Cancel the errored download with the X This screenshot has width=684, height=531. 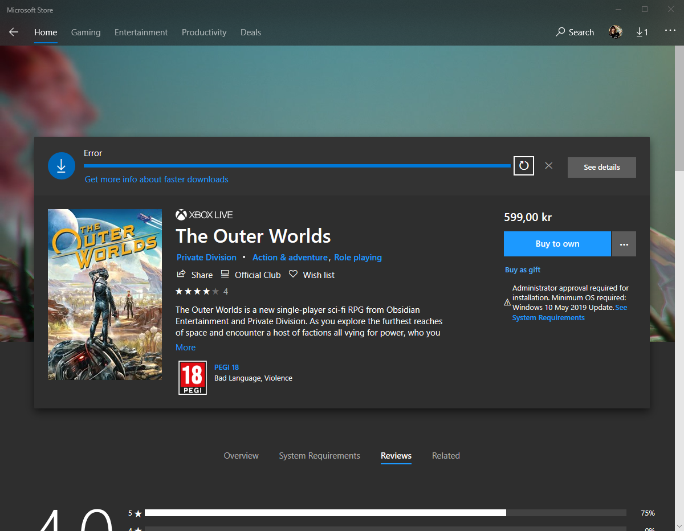(548, 165)
